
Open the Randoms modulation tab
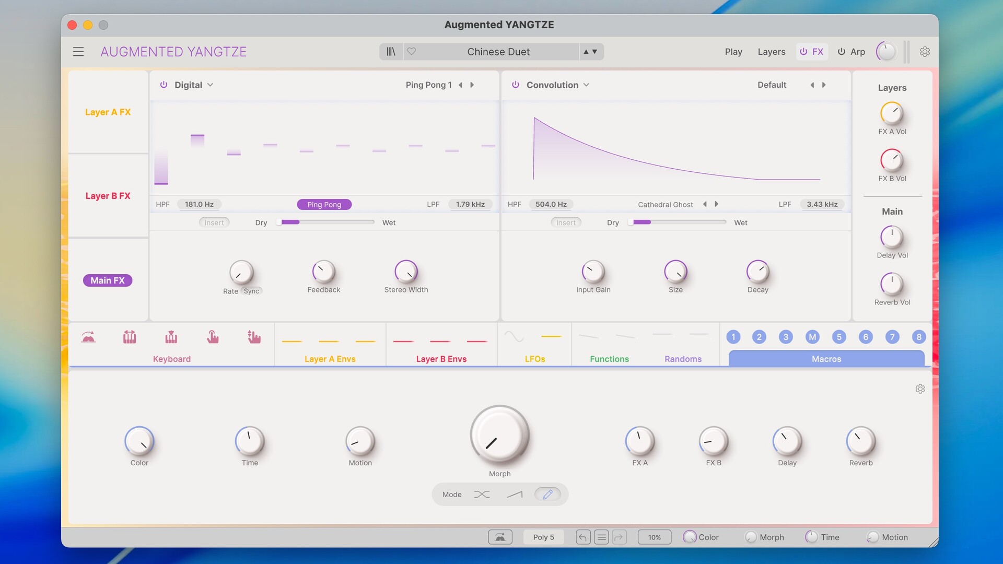(683, 359)
